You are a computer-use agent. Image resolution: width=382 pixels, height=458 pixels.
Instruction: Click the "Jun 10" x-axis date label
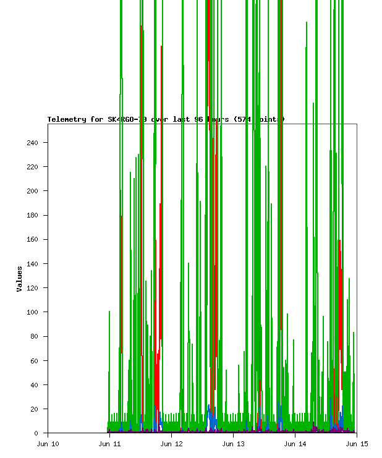[48, 444]
